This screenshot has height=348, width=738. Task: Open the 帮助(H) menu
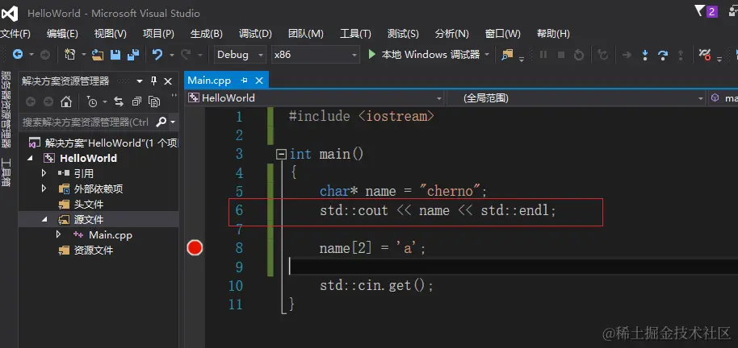point(554,34)
